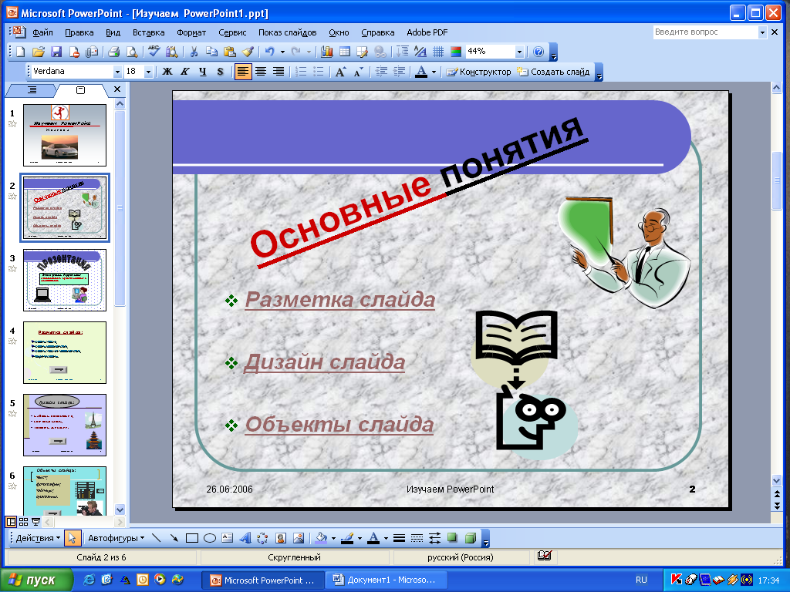Viewport: 790px width, 592px height.
Task: Expand the Undo history dropdown arrow
Action: point(282,52)
